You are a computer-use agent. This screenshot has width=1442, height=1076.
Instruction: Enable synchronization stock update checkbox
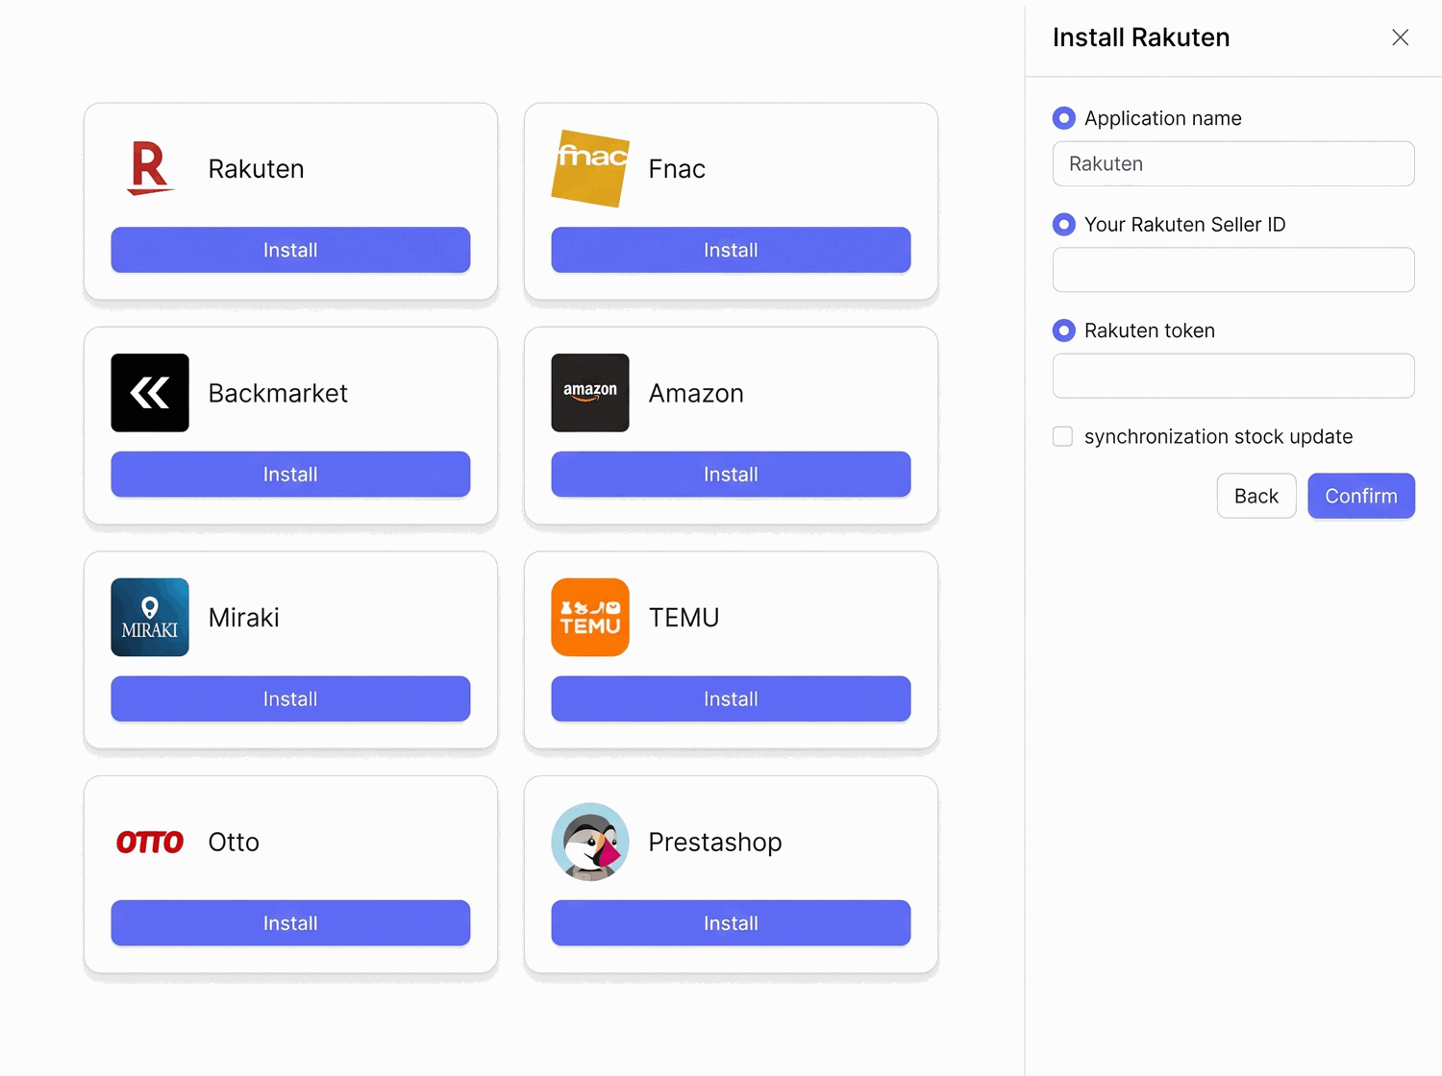[1063, 436]
